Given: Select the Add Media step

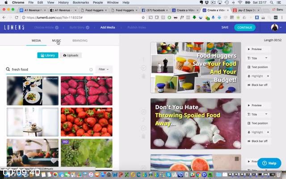Looking at the screenshot, I should (x=108, y=27).
